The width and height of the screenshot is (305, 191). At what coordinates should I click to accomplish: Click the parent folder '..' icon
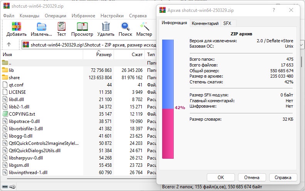coord(5,63)
